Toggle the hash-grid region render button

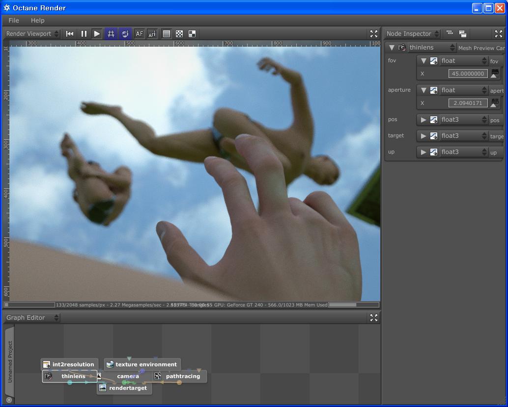coord(111,34)
